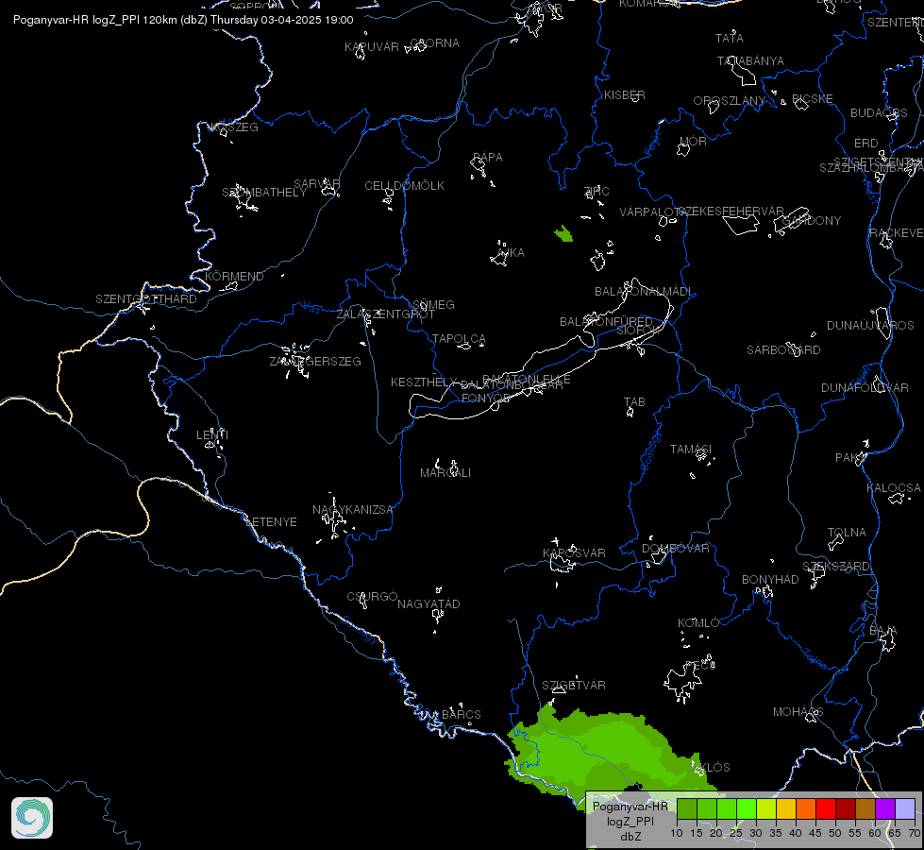Click the small green radar echo near Zirc

pyautogui.click(x=564, y=234)
